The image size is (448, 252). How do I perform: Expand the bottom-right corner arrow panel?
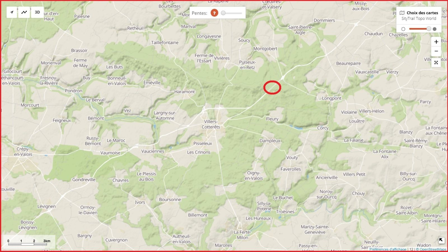(x=441, y=240)
